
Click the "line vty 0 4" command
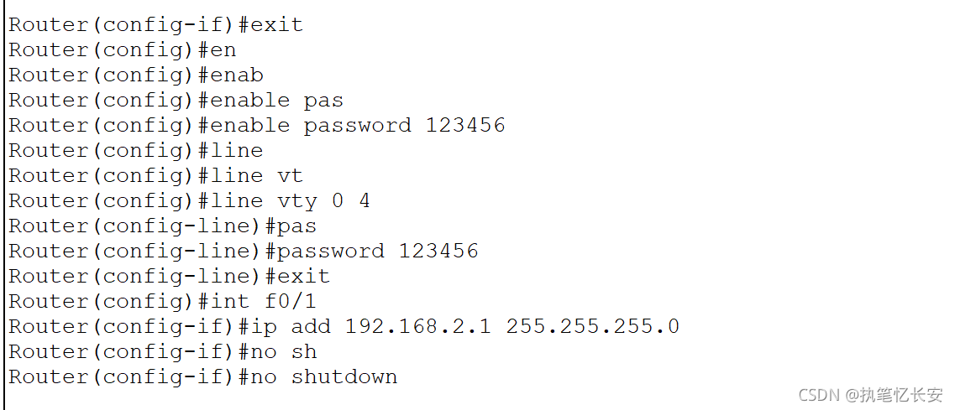[x=189, y=200]
